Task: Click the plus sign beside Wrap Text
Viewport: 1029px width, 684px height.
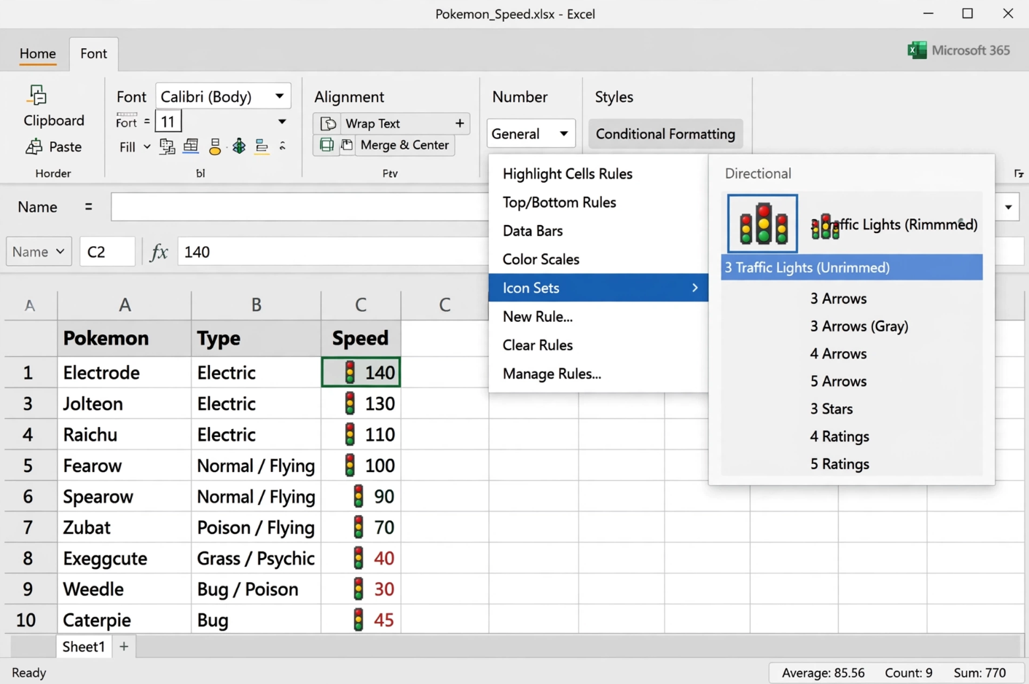Action: 460,123
